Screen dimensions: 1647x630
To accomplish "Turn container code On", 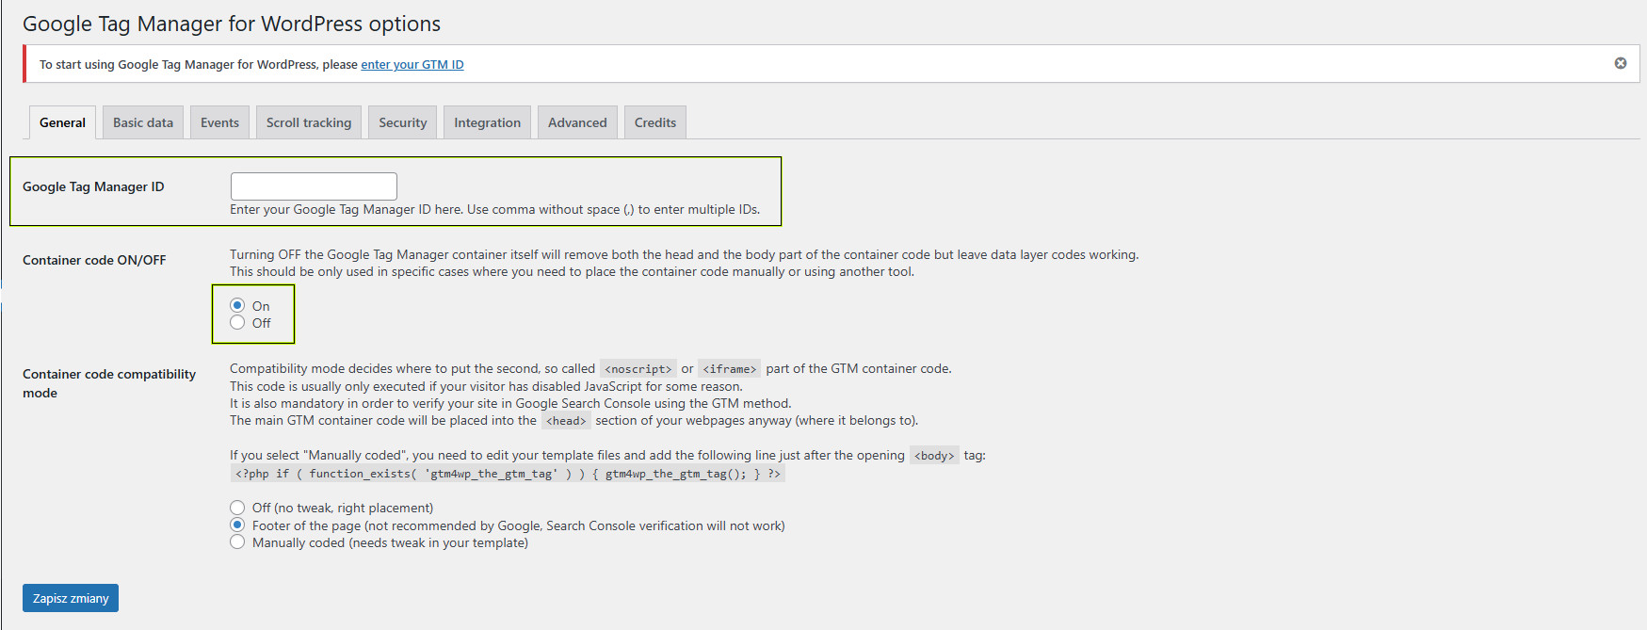I will click(237, 305).
